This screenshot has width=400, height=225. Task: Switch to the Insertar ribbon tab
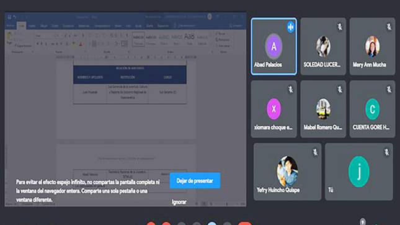pos(32,26)
